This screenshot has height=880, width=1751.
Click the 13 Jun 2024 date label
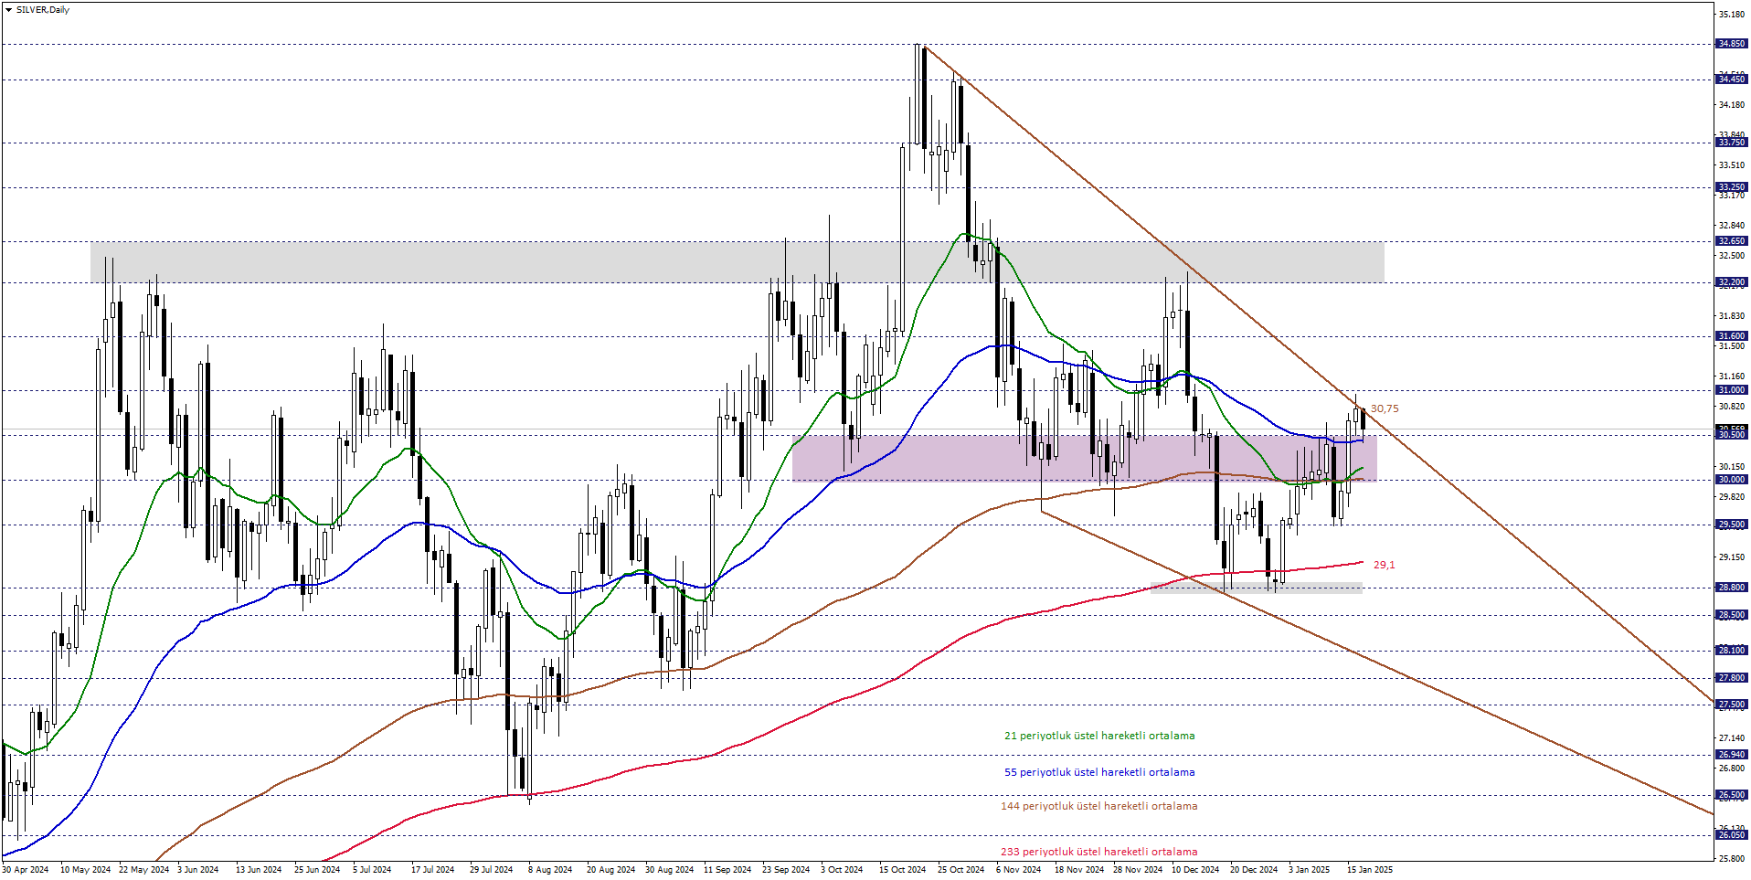[x=259, y=870]
